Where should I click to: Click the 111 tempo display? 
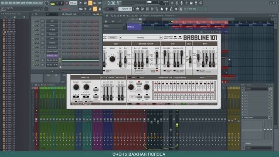pyautogui.click(x=73, y=3)
